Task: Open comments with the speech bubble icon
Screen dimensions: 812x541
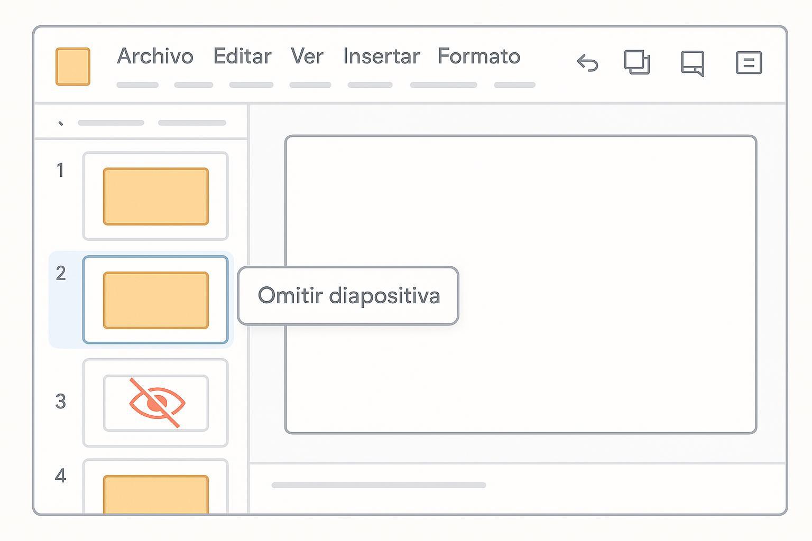Action: pyautogui.click(x=693, y=63)
